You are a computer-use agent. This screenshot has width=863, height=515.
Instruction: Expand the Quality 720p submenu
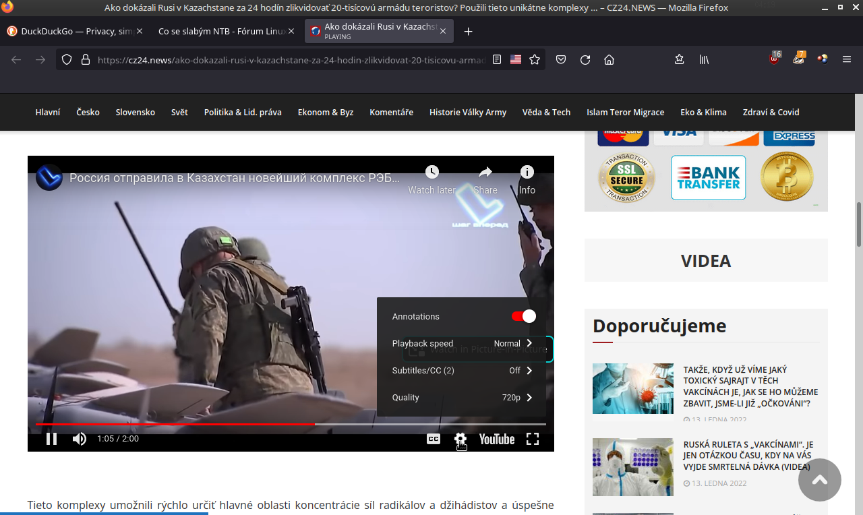pyautogui.click(x=463, y=397)
